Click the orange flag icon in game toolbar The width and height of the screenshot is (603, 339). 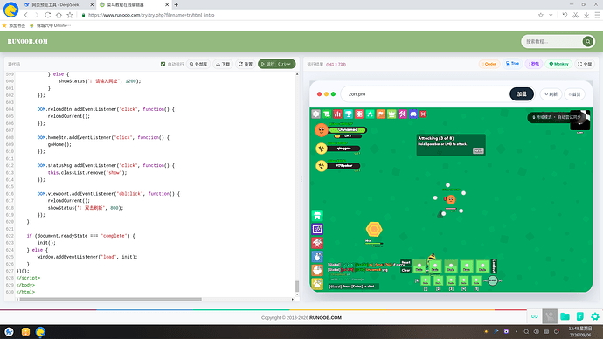(381, 114)
